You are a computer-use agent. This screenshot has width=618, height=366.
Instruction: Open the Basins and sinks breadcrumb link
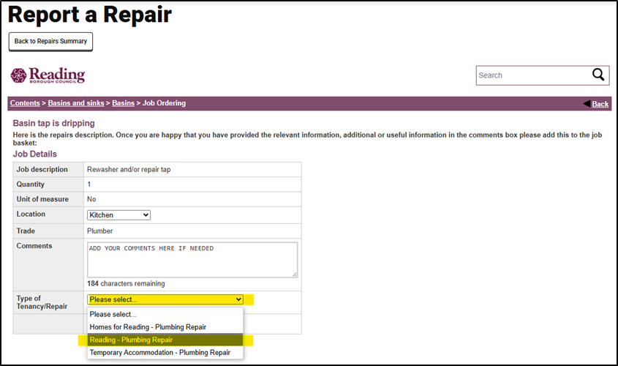pos(76,103)
